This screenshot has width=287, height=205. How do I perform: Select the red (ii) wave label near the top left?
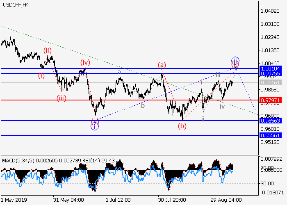click(48, 51)
